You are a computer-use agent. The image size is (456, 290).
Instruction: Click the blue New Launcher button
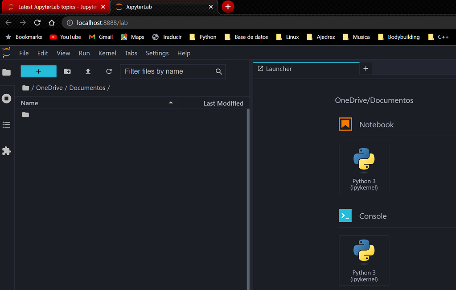pos(39,71)
